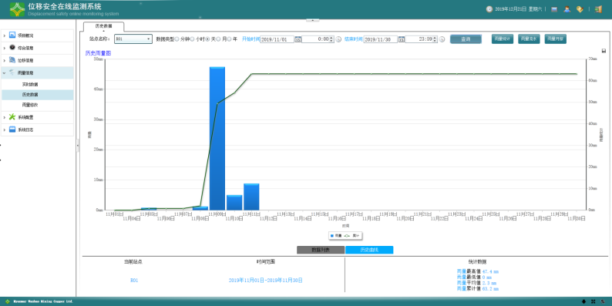Click the 雨量统计 button
This screenshot has width=612, height=306.
503,39
